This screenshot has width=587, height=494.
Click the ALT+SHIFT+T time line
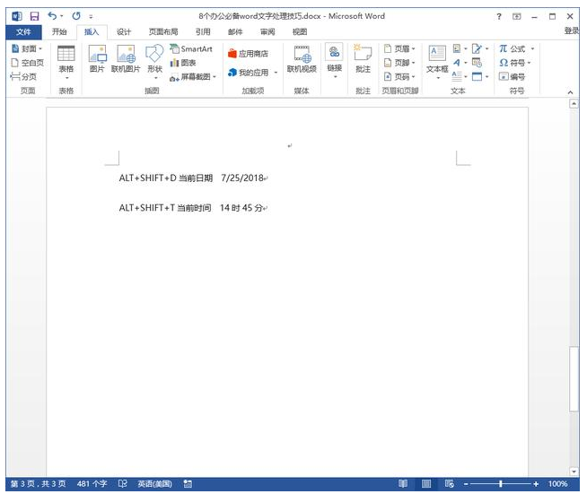click(192, 207)
